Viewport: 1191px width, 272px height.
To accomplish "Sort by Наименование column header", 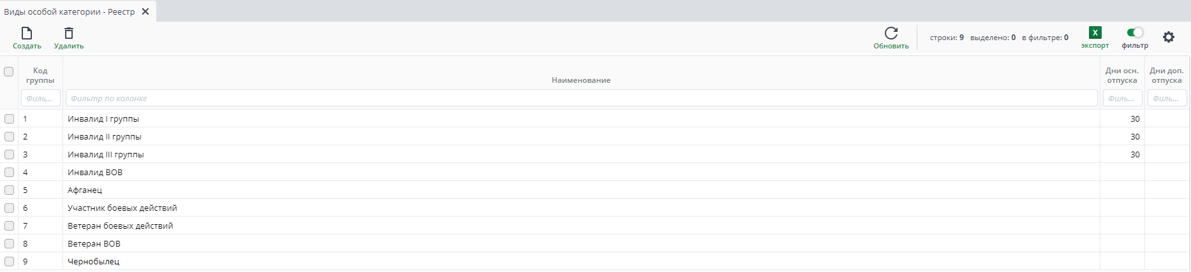I will click(581, 80).
